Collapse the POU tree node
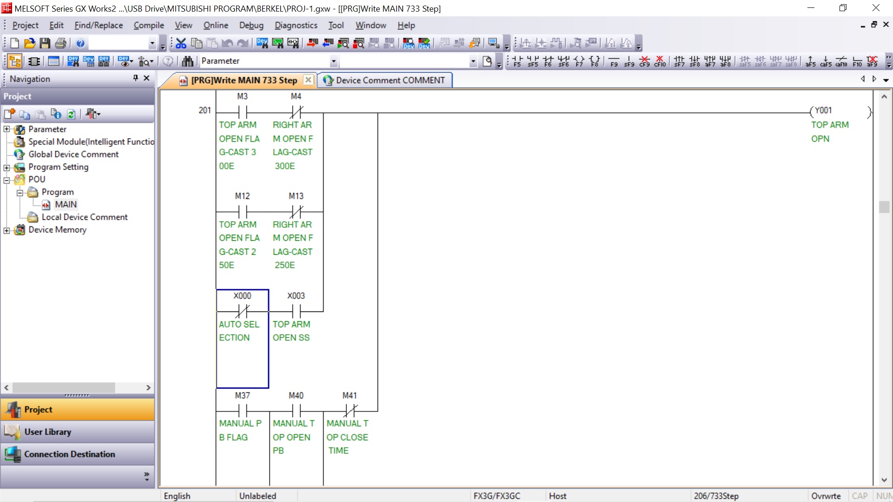 pos(7,179)
